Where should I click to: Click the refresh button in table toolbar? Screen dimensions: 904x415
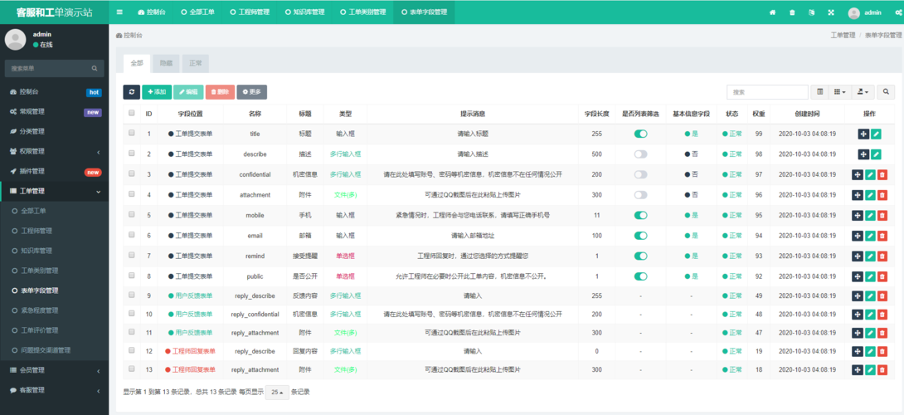point(131,92)
